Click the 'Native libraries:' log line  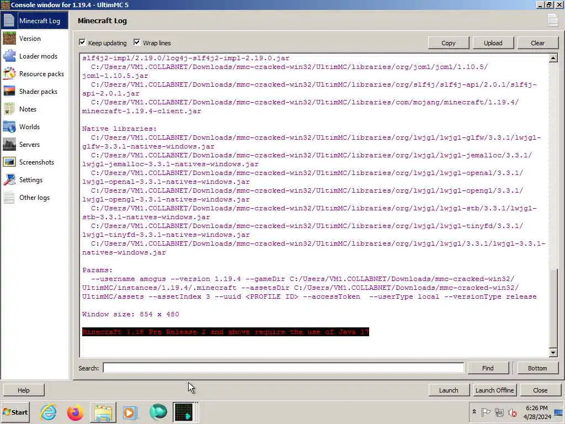[119, 129]
